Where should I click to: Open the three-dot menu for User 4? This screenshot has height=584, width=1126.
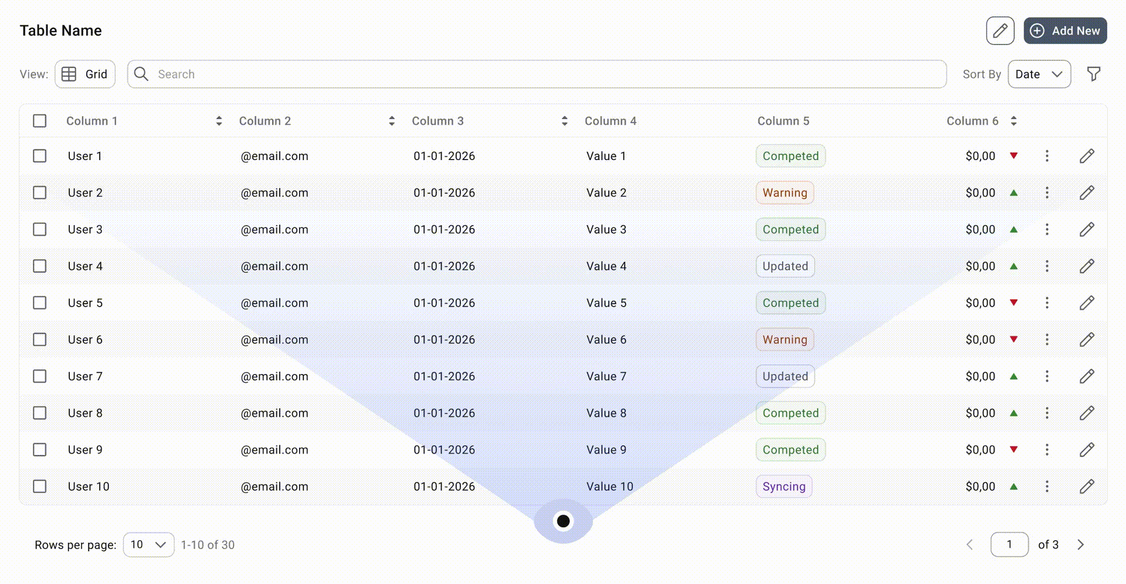click(x=1047, y=266)
